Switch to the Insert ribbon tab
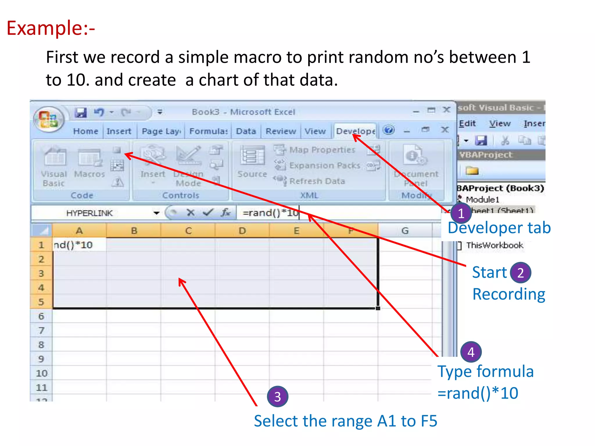Screen dimensions: 595x446 point(119,131)
